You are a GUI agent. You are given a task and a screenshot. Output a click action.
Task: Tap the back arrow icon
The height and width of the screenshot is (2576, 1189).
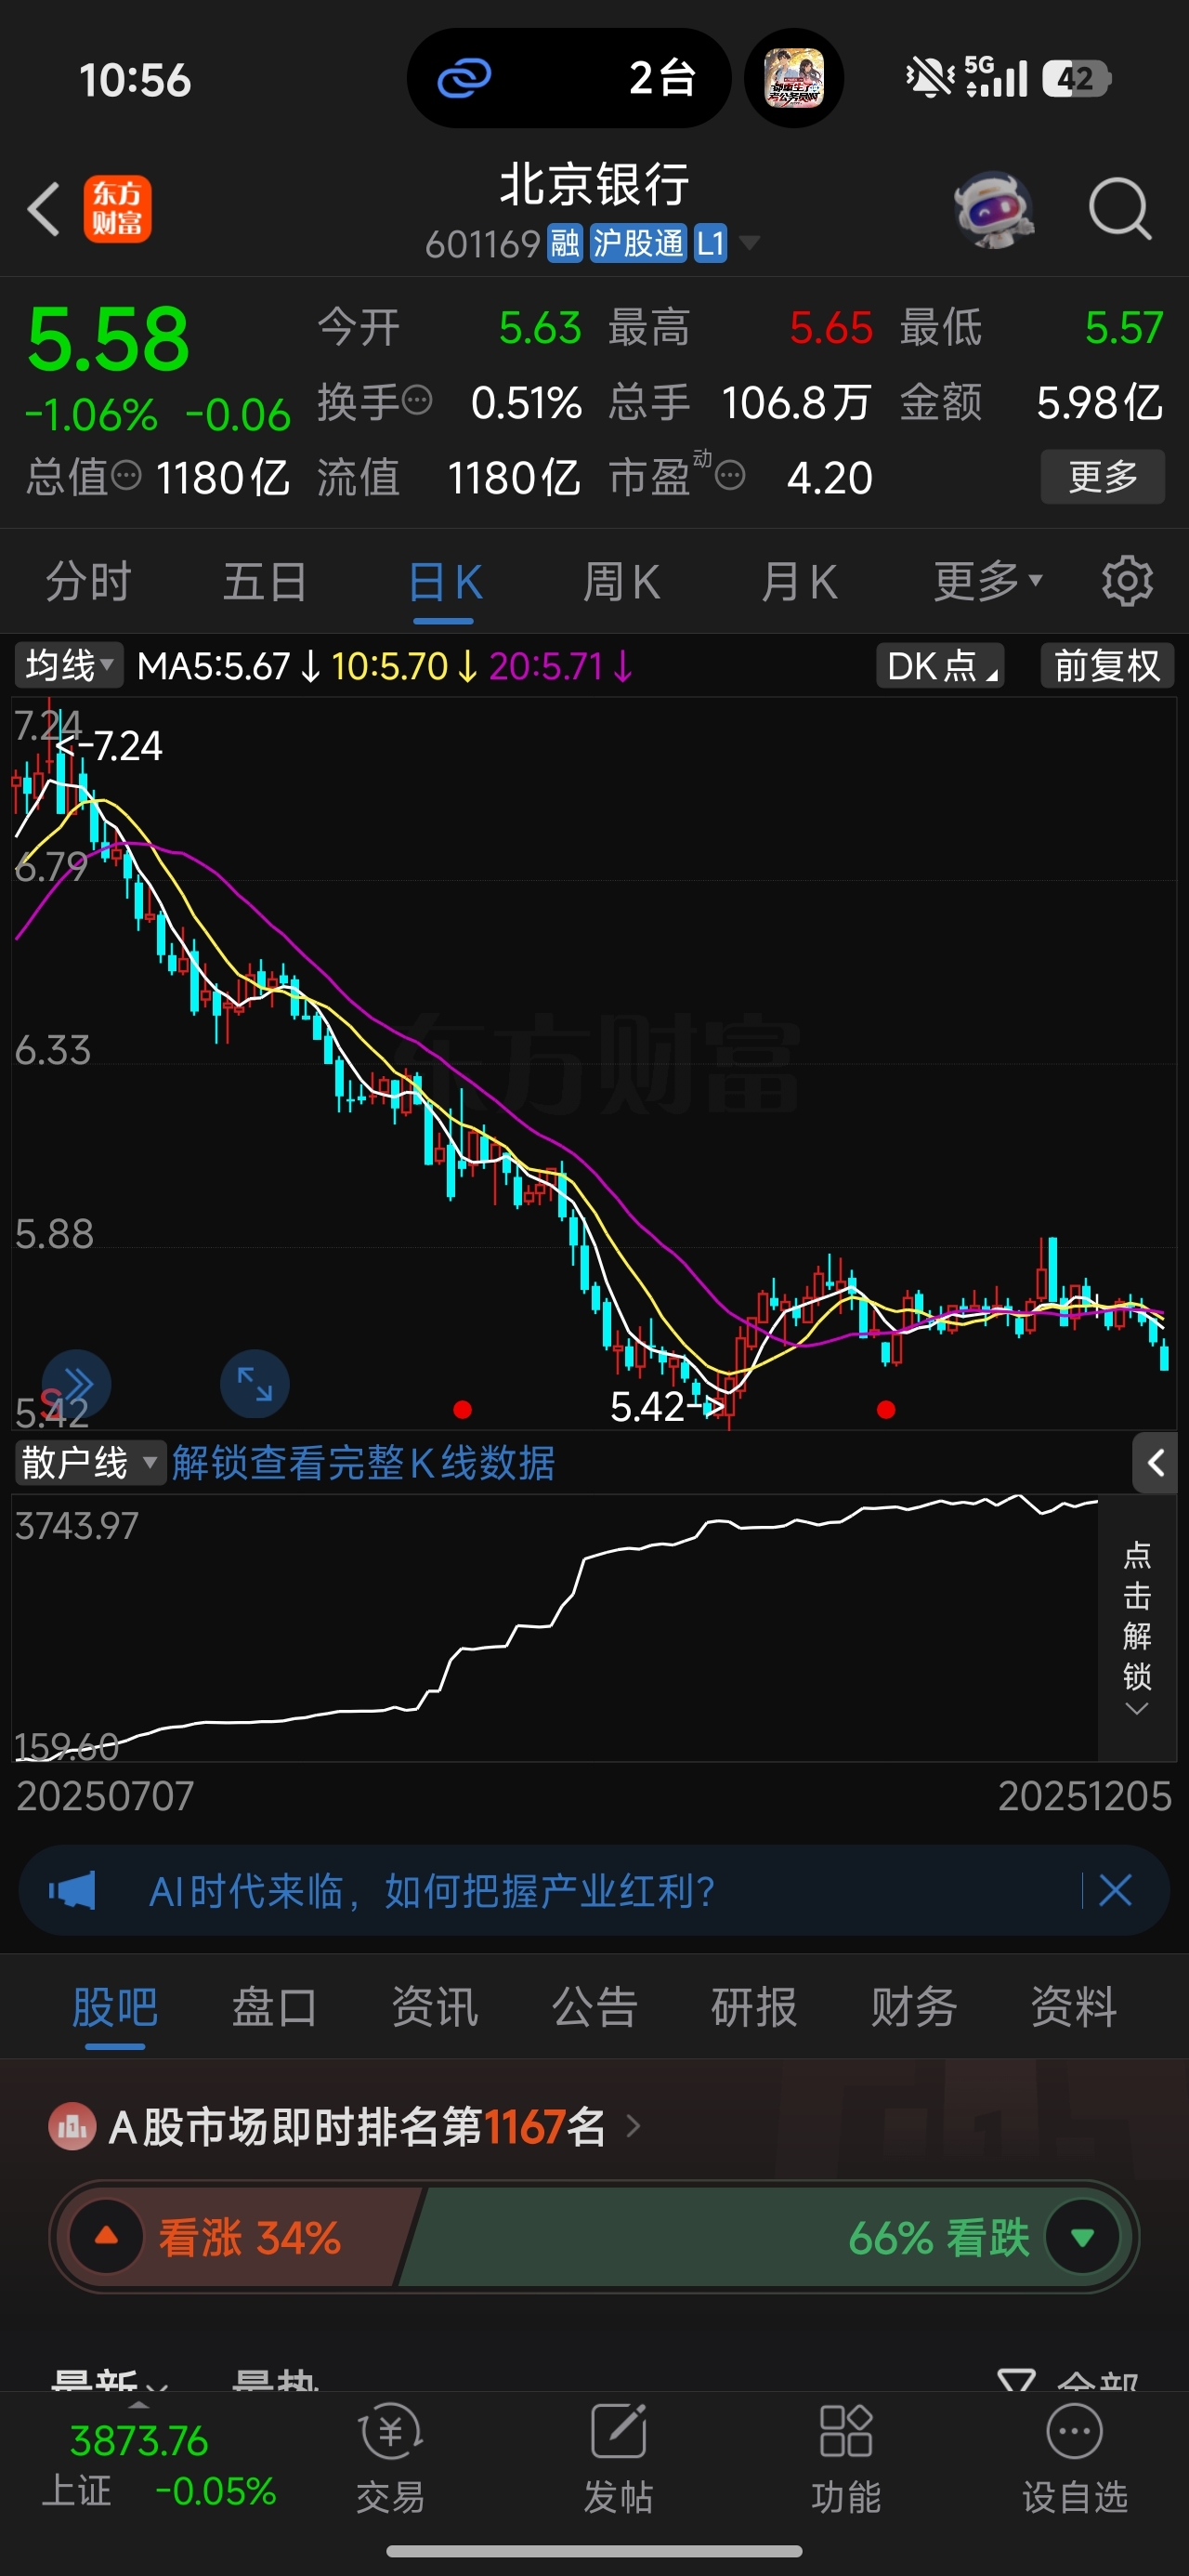pyautogui.click(x=44, y=209)
